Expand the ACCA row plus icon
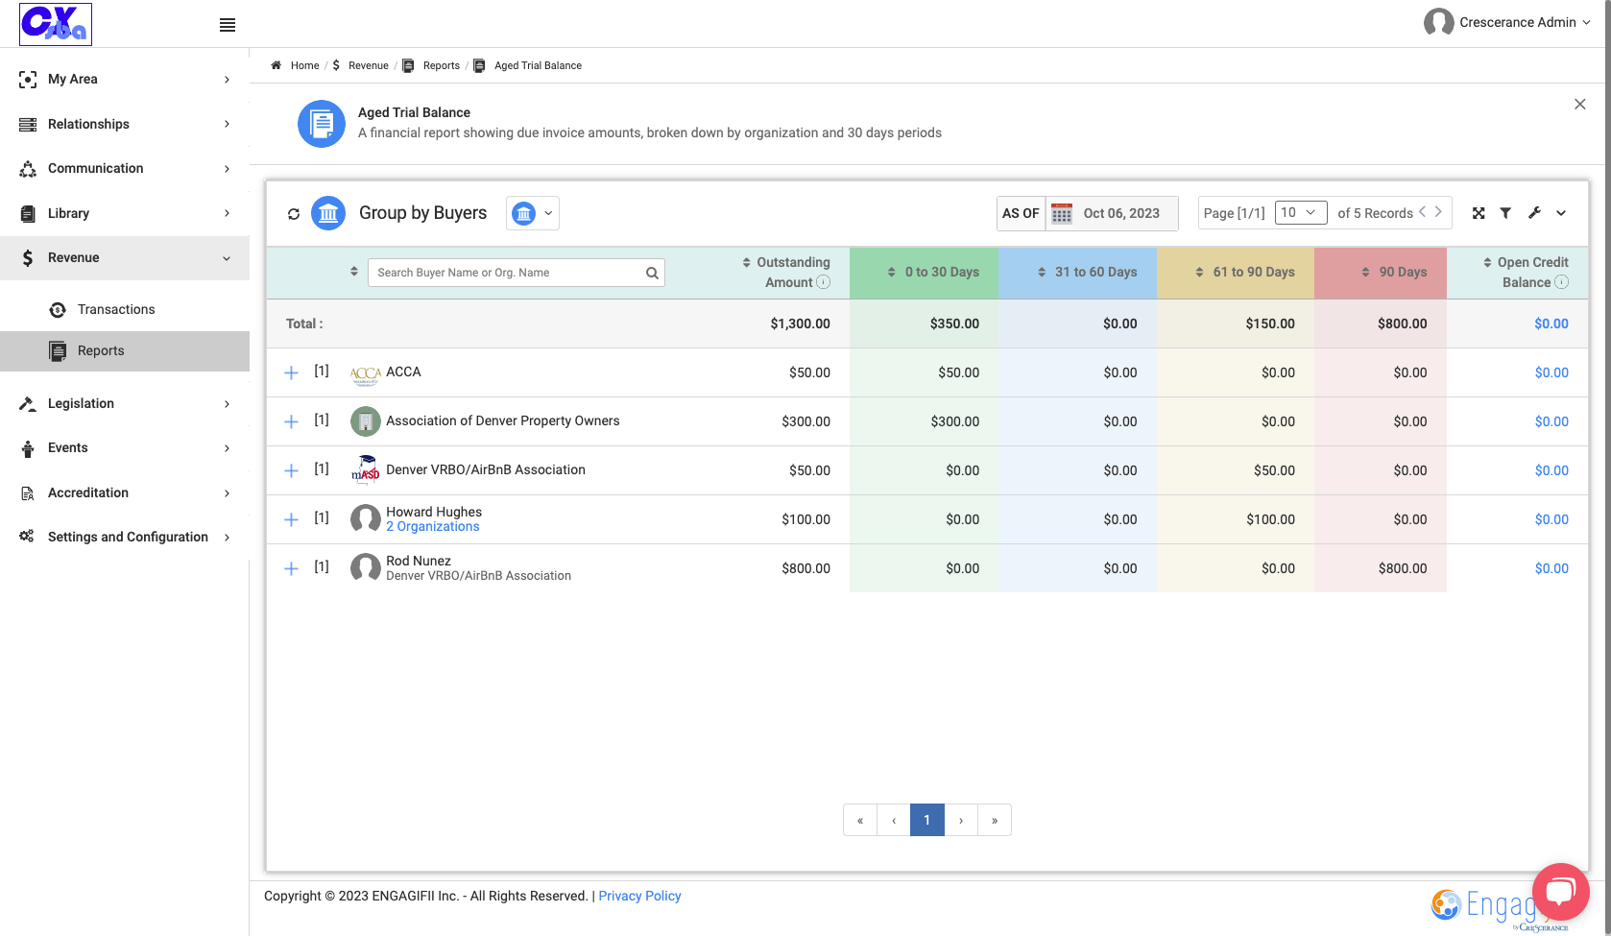 point(292,372)
